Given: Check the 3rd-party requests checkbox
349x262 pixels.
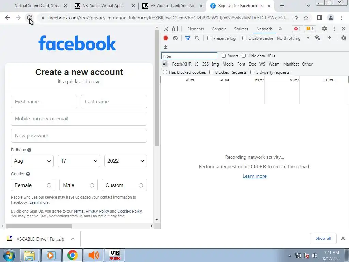Looking at the screenshot, I should [x=252, y=72].
